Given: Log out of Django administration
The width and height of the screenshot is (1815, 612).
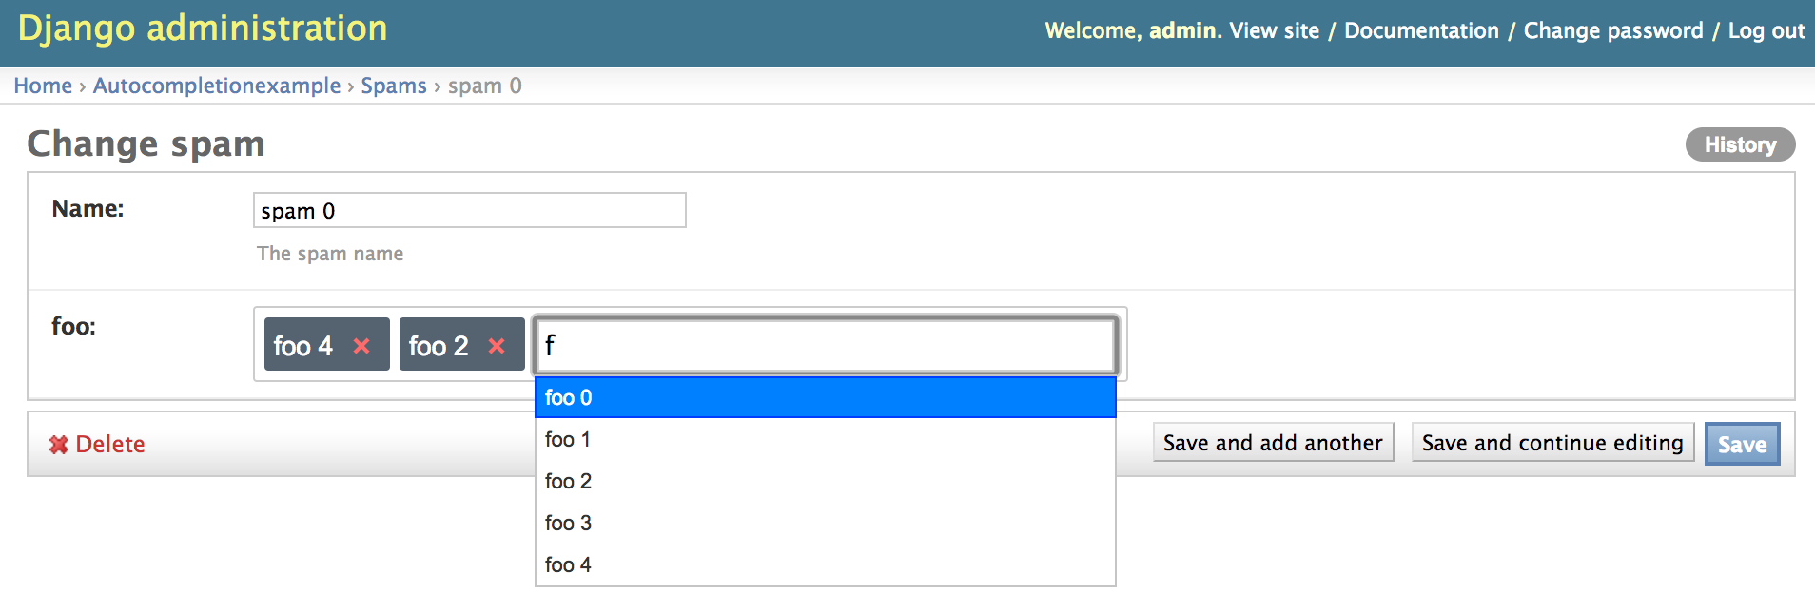Looking at the screenshot, I should [x=1766, y=30].
